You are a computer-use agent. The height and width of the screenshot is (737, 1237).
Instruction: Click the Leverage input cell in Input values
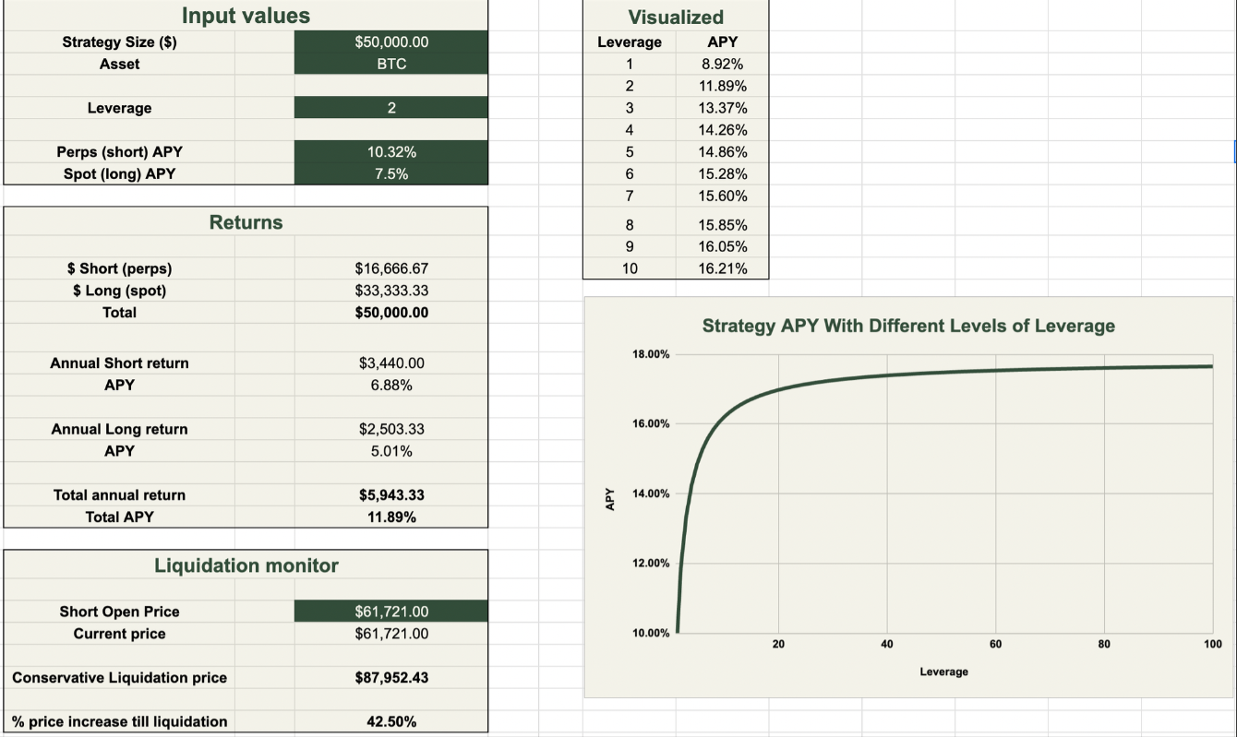[391, 108]
